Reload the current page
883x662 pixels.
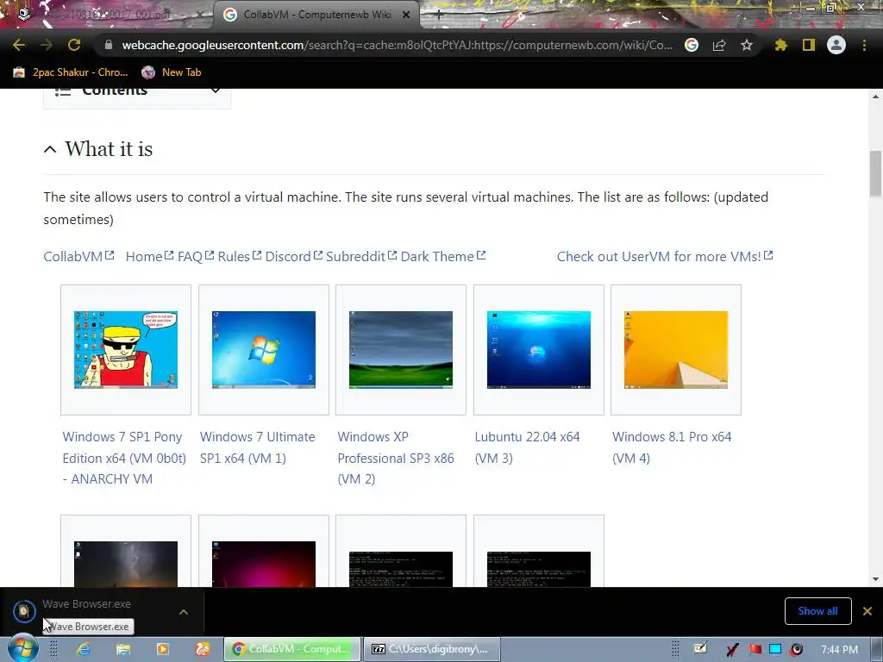click(74, 45)
